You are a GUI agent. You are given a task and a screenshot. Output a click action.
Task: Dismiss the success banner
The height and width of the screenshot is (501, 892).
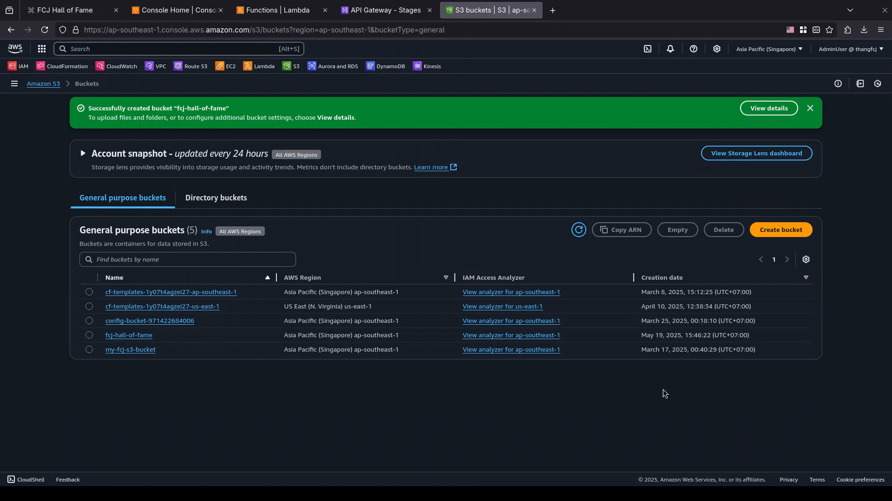[810, 108]
